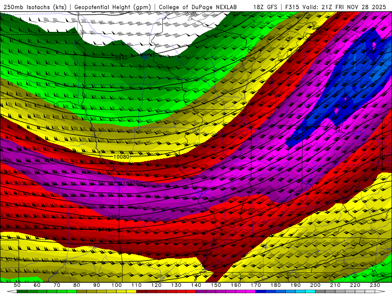Click the 10080 height contour label
The image size is (392, 294).
click(x=122, y=157)
